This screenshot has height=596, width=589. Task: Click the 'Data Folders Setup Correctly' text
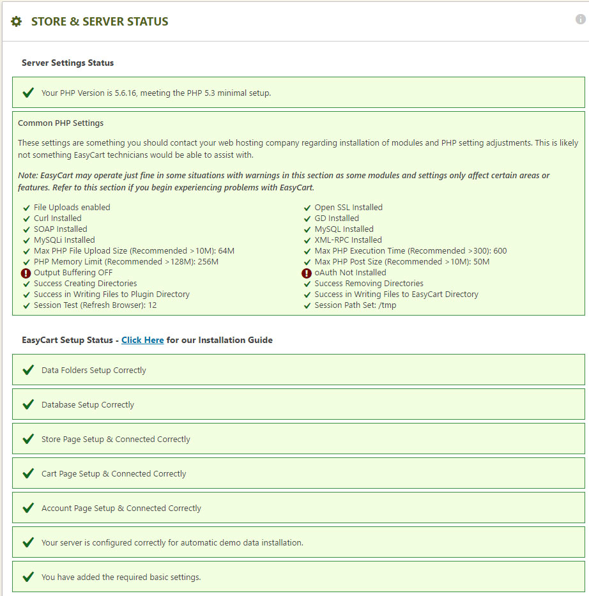click(94, 371)
